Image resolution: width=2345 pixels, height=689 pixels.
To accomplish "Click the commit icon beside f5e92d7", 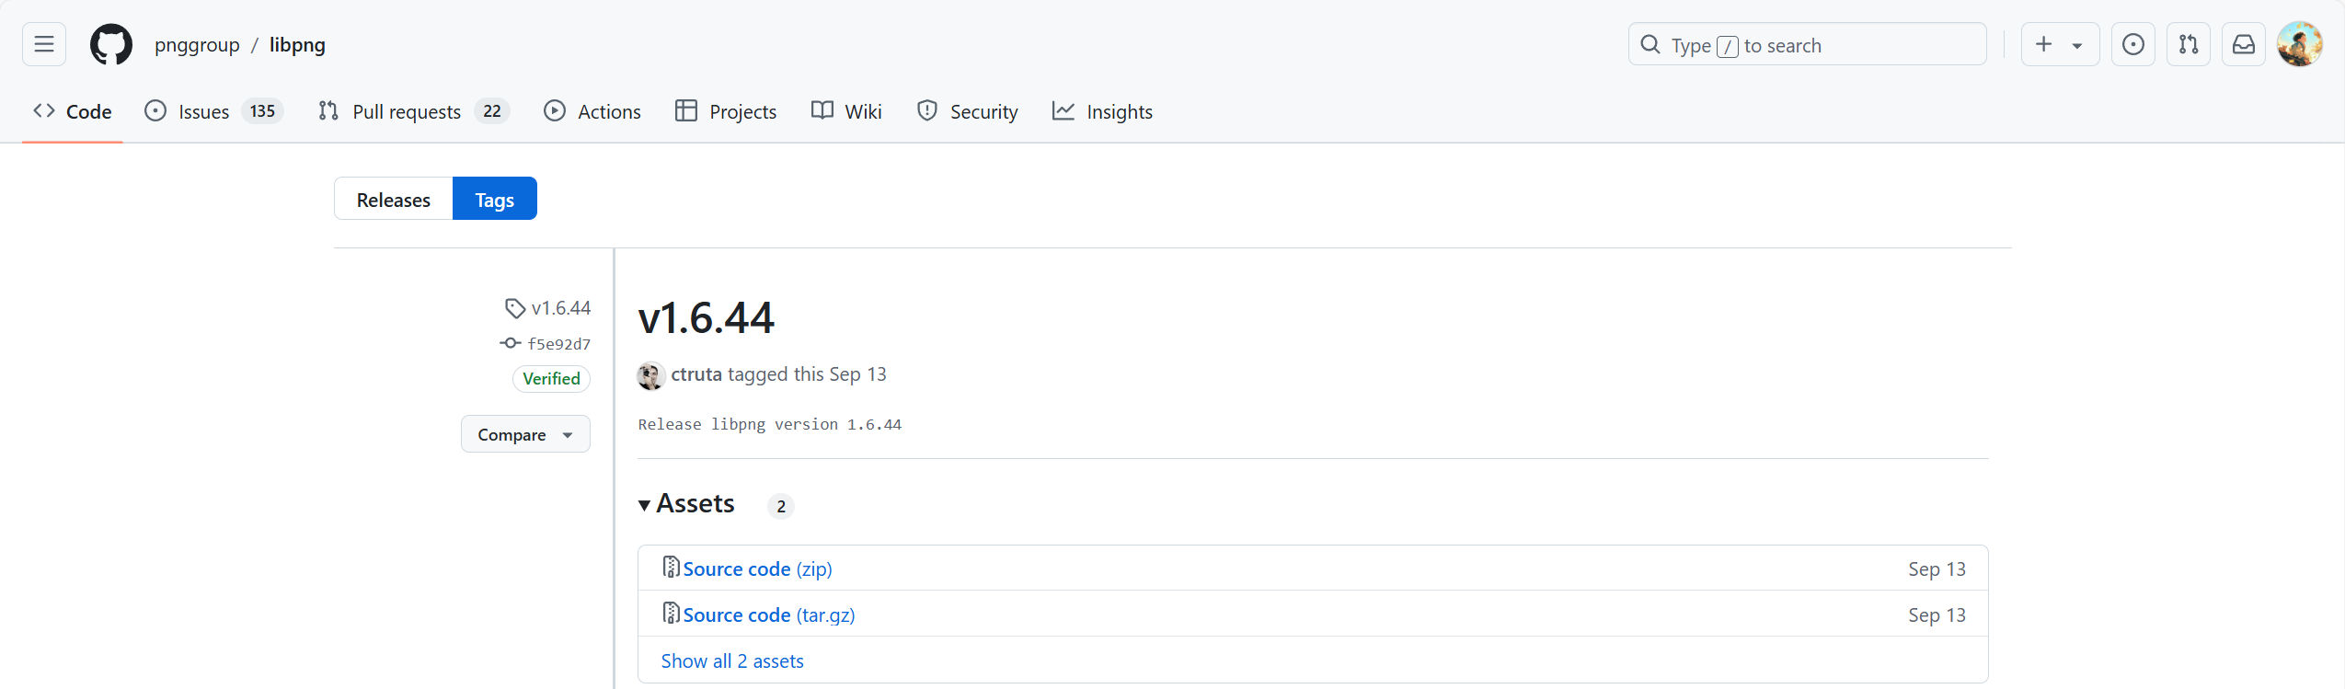I will tap(511, 343).
